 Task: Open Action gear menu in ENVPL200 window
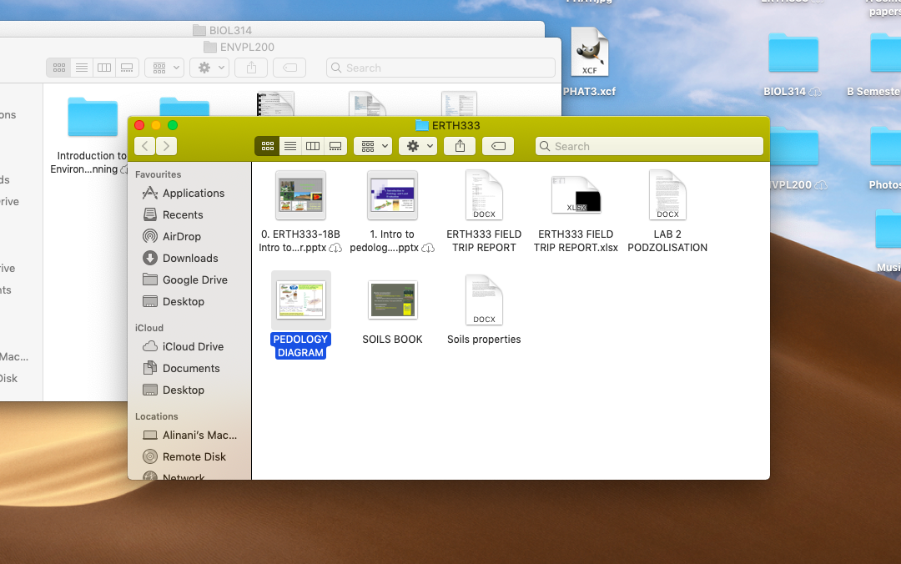coord(209,68)
